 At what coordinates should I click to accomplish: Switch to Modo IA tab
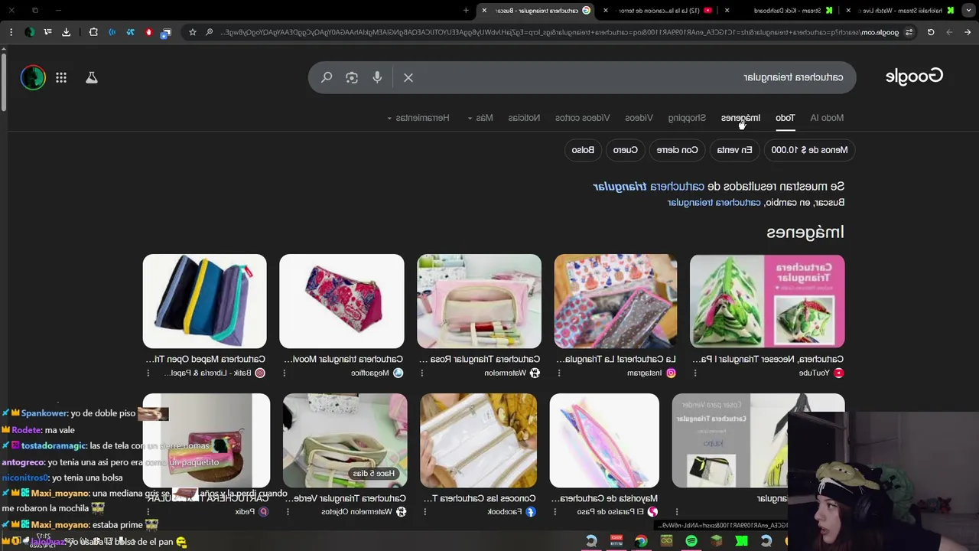(x=827, y=118)
